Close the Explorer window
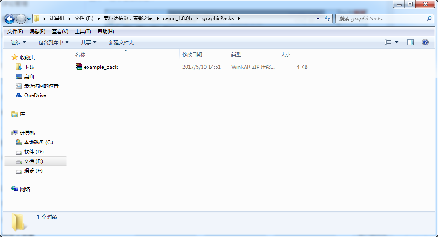 coord(425,4)
